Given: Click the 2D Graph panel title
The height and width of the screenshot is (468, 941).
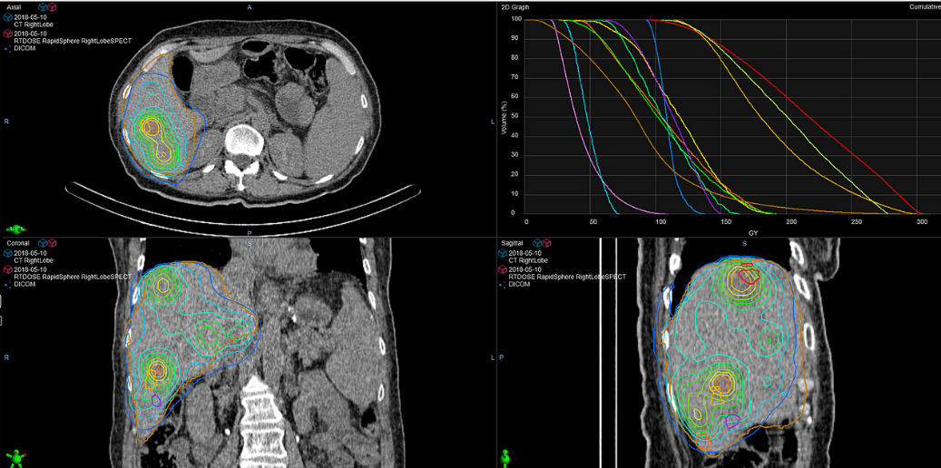Looking at the screenshot, I should 515,7.
